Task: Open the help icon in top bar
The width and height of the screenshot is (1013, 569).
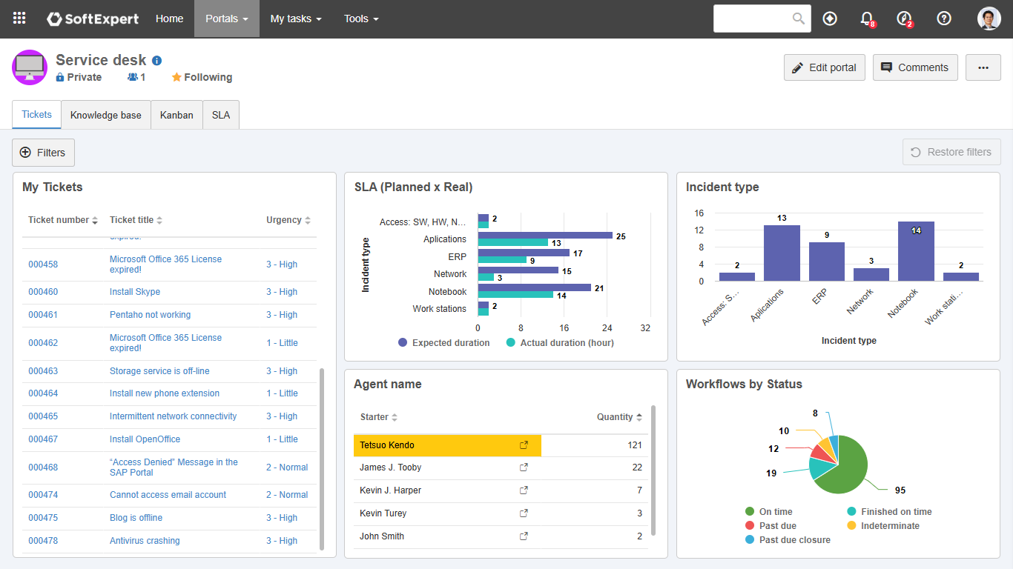Action: pyautogui.click(x=943, y=19)
